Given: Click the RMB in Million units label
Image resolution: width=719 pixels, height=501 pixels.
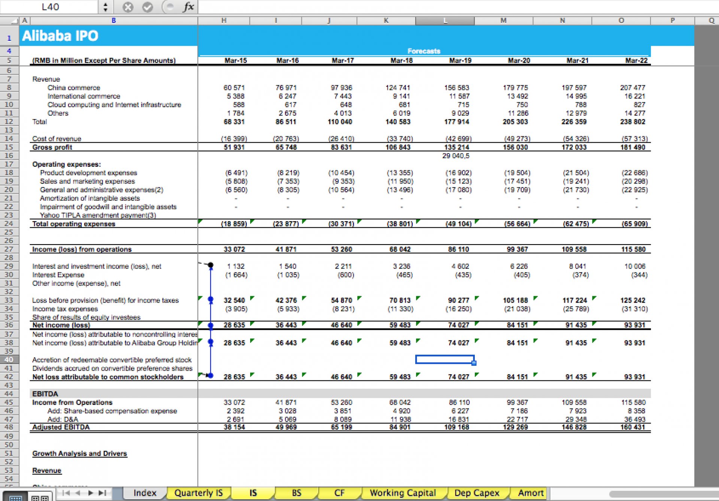Looking at the screenshot, I should pyautogui.click(x=104, y=61).
